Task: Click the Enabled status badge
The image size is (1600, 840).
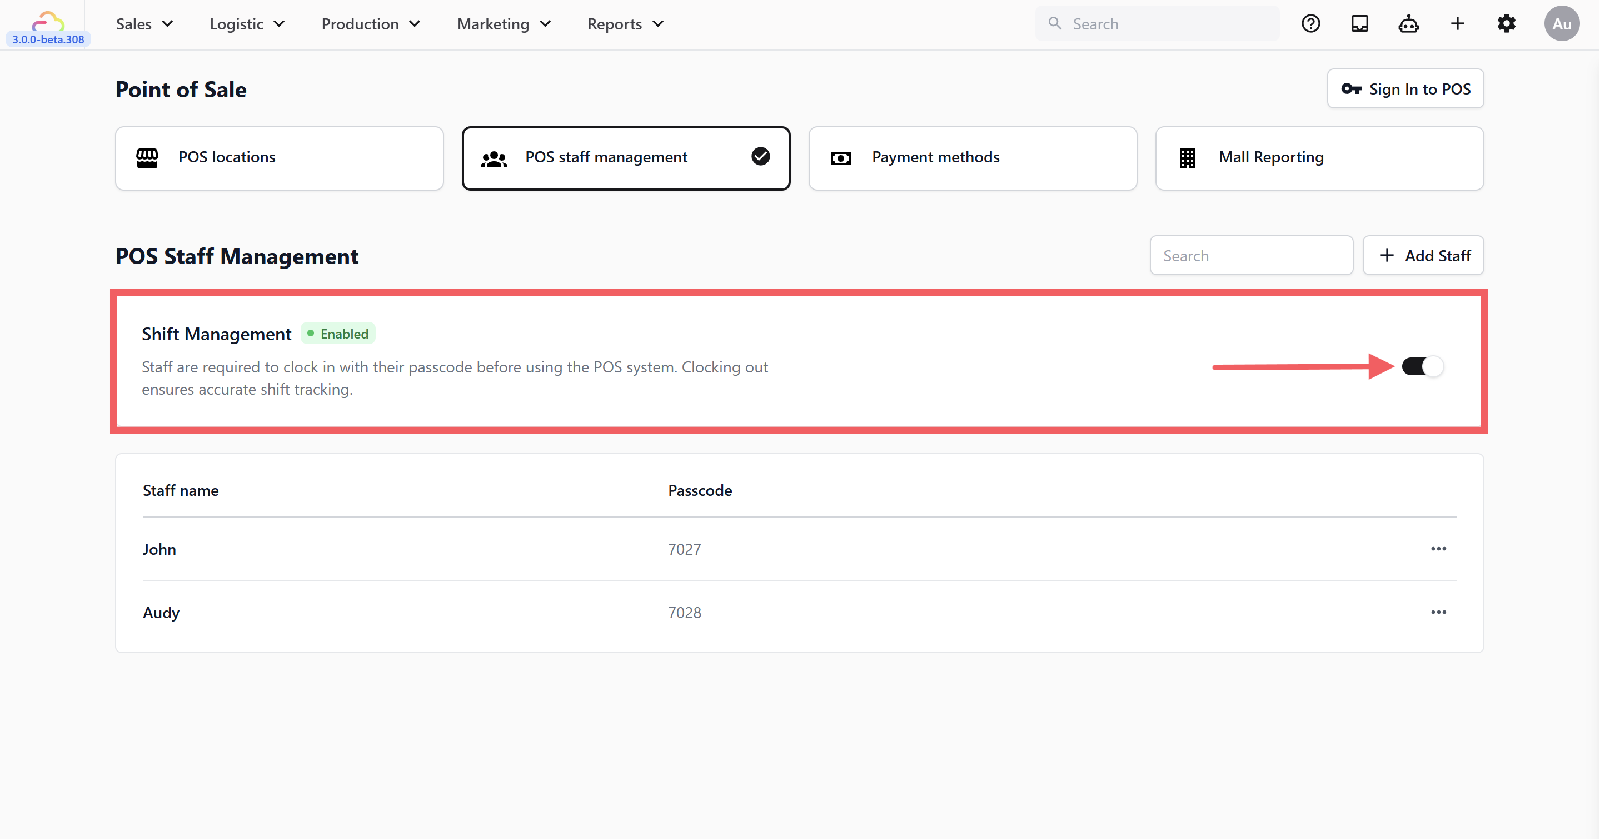Action: 338,334
